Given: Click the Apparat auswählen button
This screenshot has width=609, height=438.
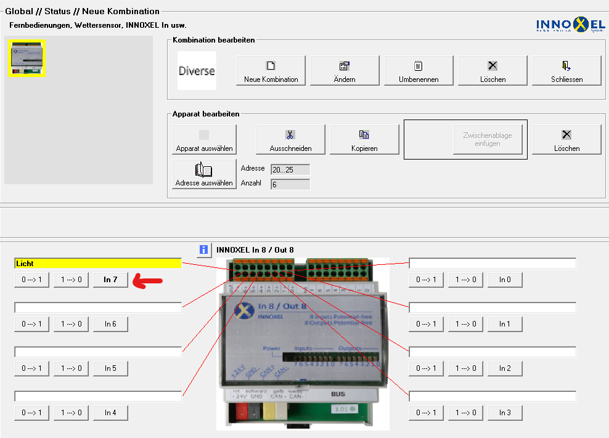Looking at the screenshot, I should [x=204, y=139].
